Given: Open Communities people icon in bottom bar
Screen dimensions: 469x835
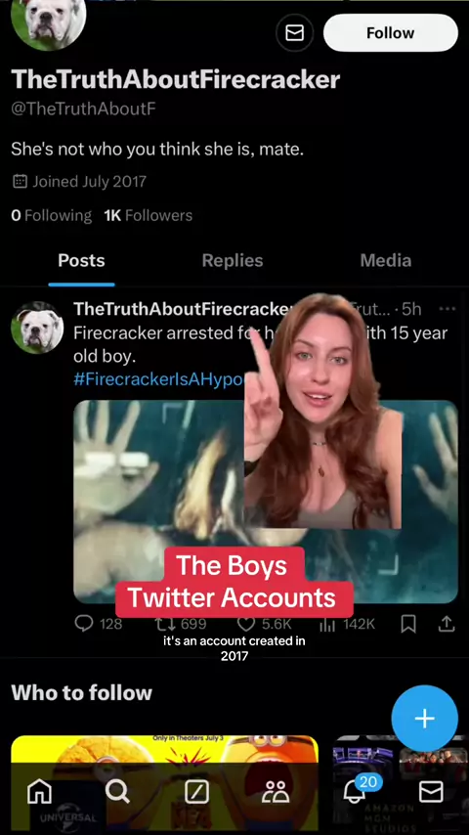Looking at the screenshot, I should (x=276, y=792).
